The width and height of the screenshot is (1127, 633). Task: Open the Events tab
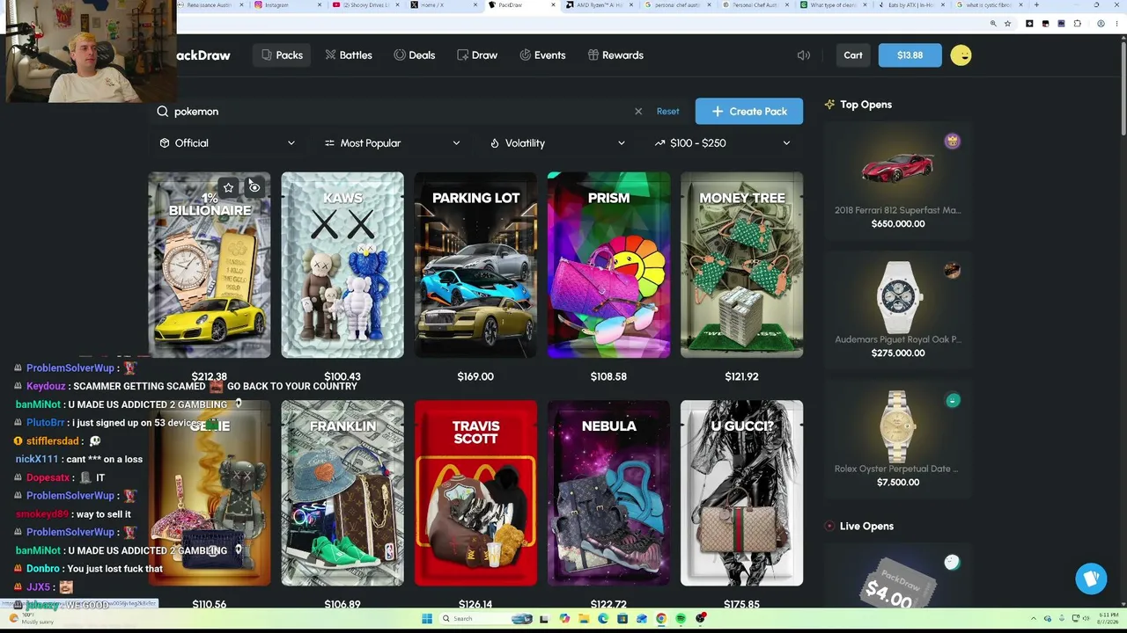(542, 55)
